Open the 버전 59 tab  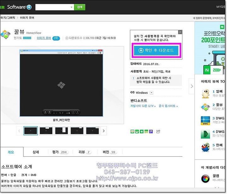click(110, 152)
